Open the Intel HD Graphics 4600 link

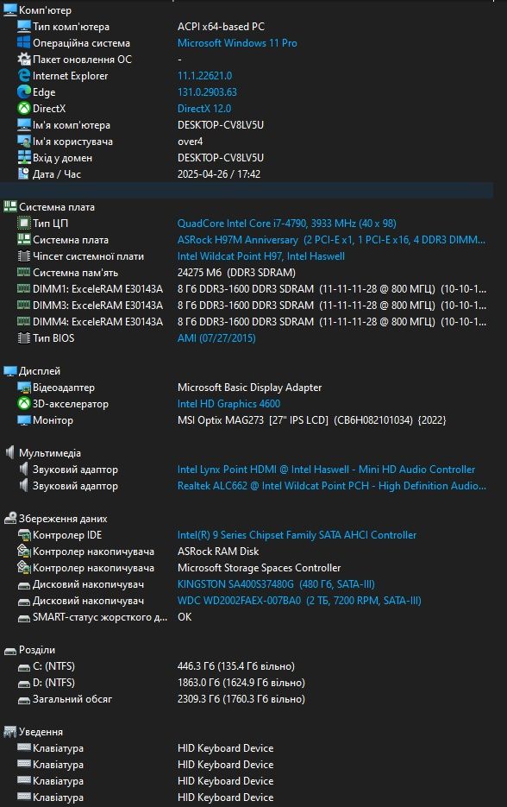[x=228, y=404]
